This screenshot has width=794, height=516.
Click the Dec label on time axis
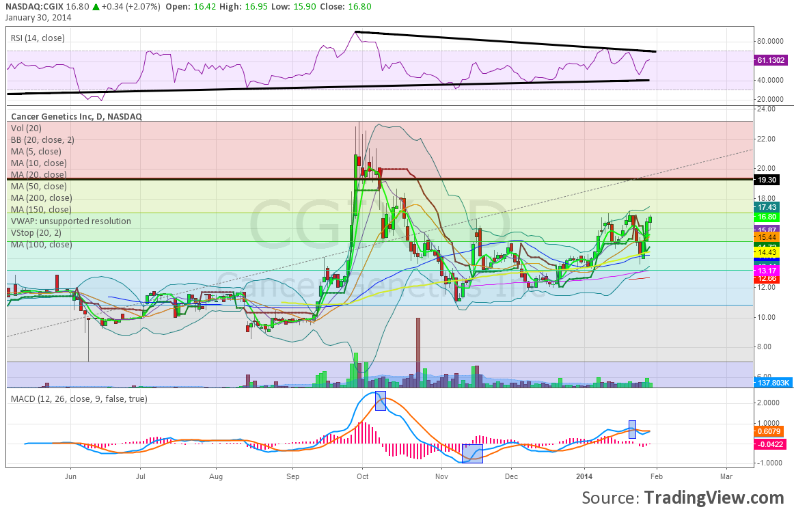click(x=511, y=476)
